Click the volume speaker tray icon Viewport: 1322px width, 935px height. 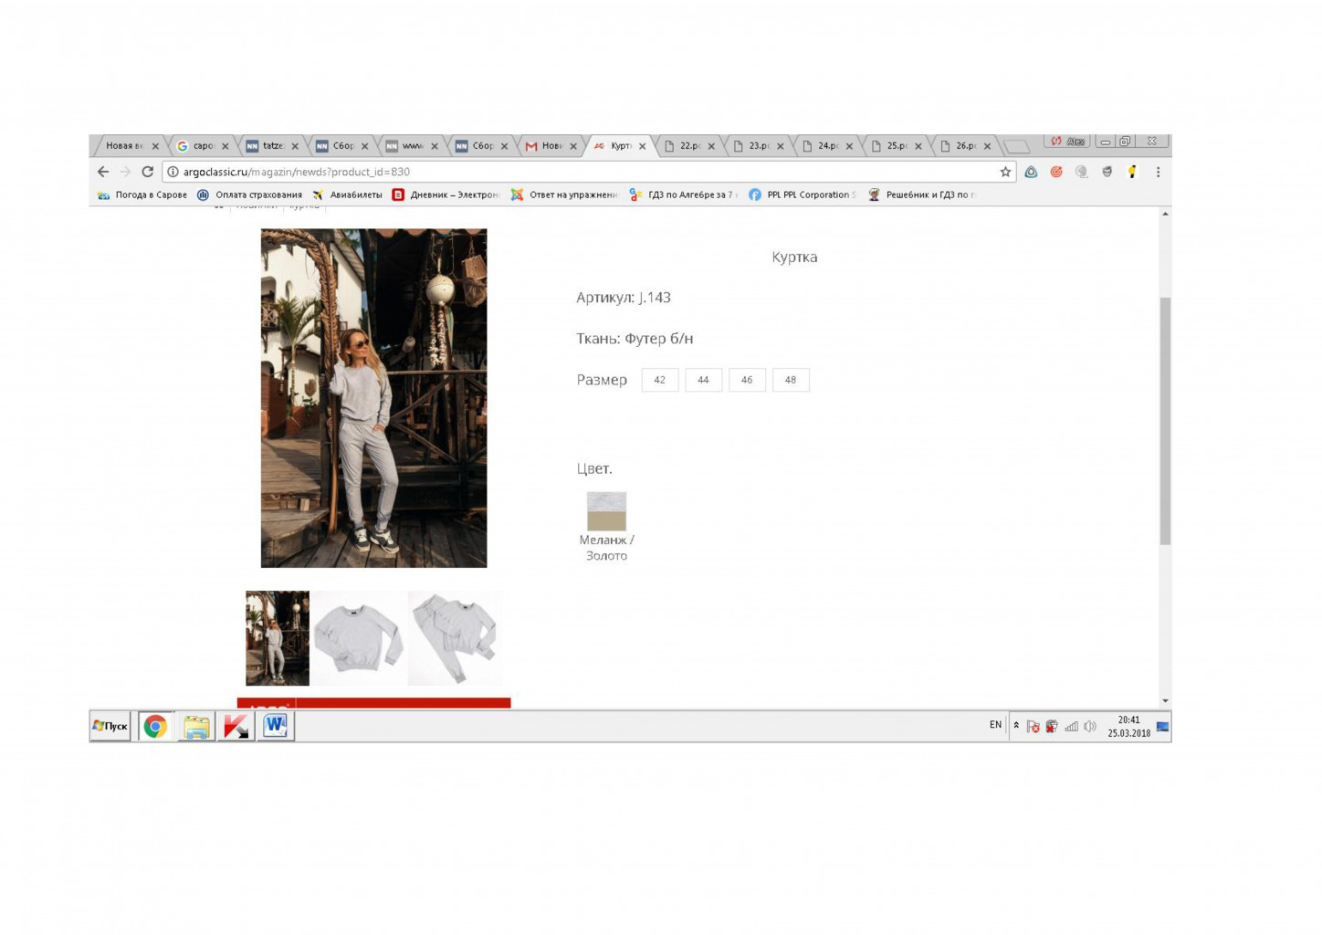1089,727
